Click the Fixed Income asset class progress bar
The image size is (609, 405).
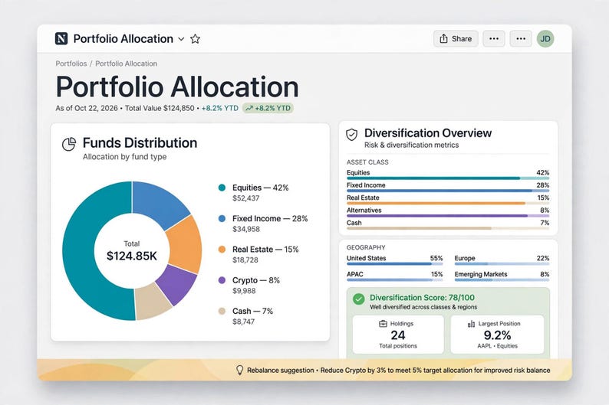[x=448, y=191]
